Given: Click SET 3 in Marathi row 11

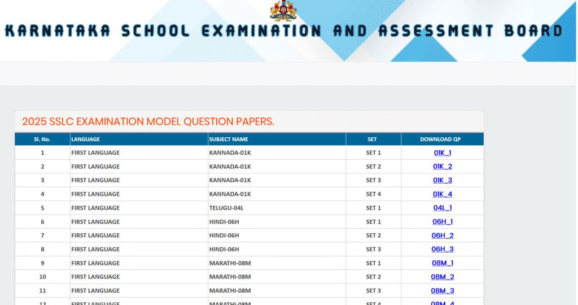Looking at the screenshot, I should coord(374,291).
